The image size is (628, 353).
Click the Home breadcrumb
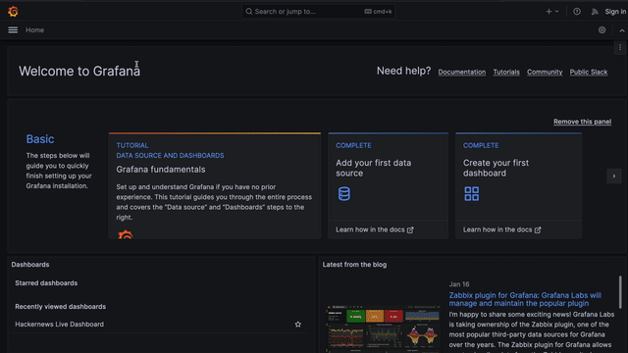click(35, 30)
